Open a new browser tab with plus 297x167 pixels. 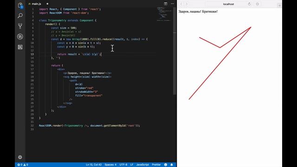click(x=279, y=5)
